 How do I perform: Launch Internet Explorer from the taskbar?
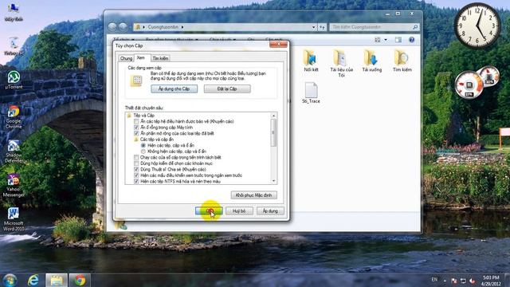33,280
